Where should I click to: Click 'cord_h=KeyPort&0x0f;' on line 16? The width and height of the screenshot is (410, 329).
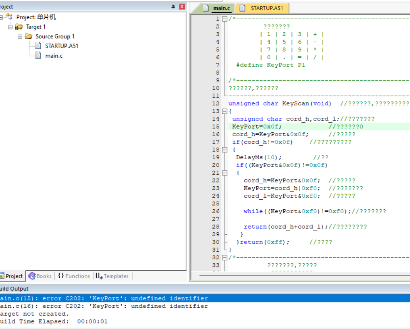(271, 134)
